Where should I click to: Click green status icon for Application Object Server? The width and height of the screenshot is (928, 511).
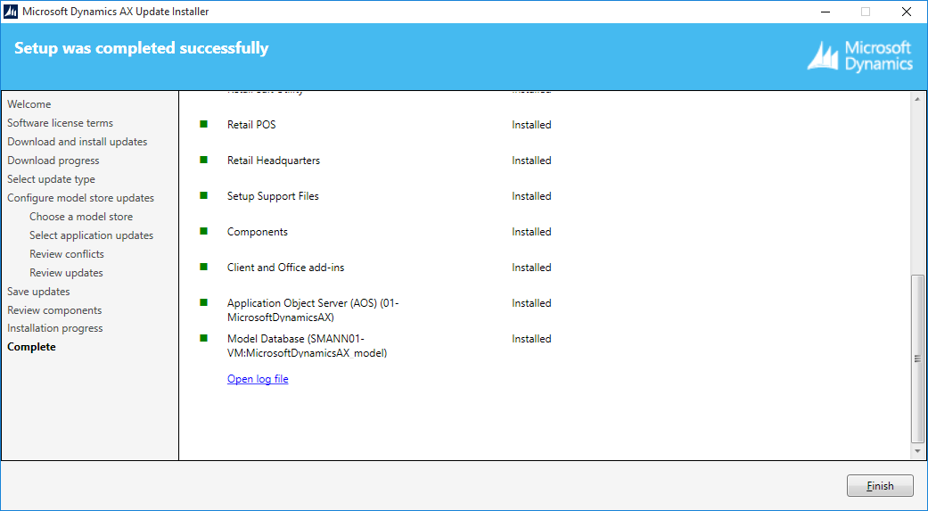pos(203,302)
